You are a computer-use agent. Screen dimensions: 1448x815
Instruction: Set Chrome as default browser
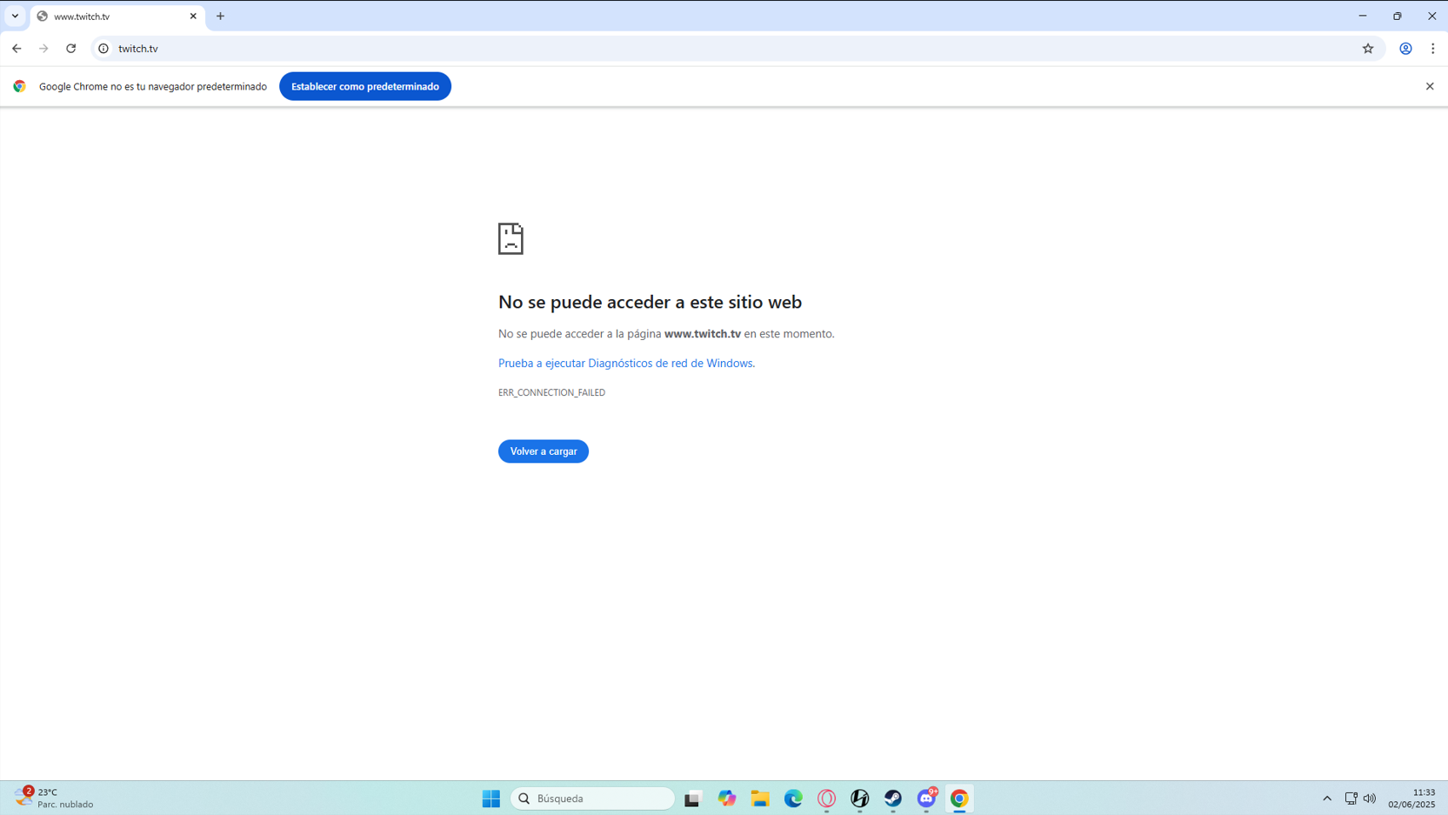(x=365, y=86)
